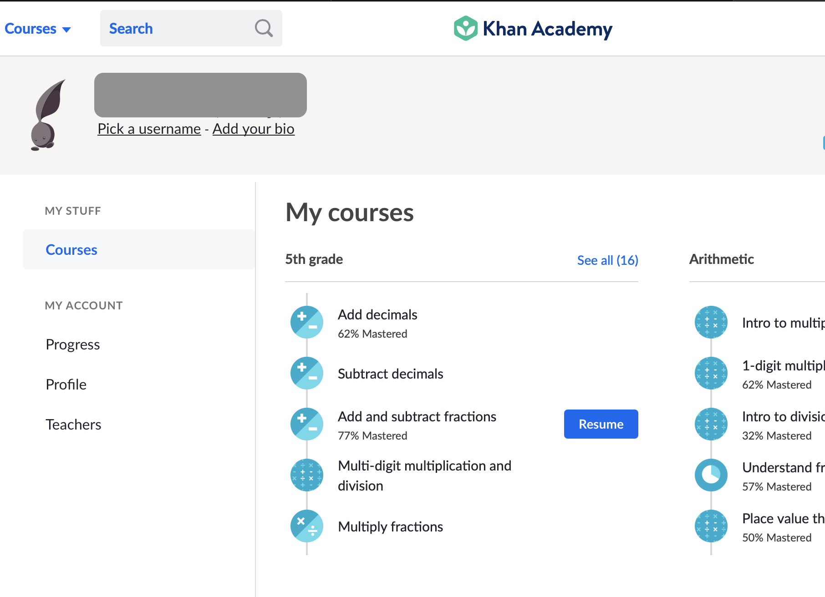Click the Pick a username link
Image resolution: width=825 pixels, height=597 pixels.
[x=149, y=129]
